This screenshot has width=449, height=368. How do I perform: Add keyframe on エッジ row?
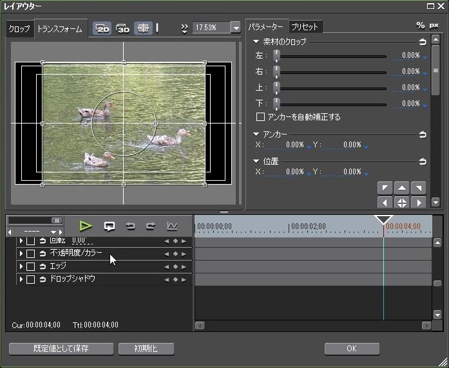tap(175, 267)
